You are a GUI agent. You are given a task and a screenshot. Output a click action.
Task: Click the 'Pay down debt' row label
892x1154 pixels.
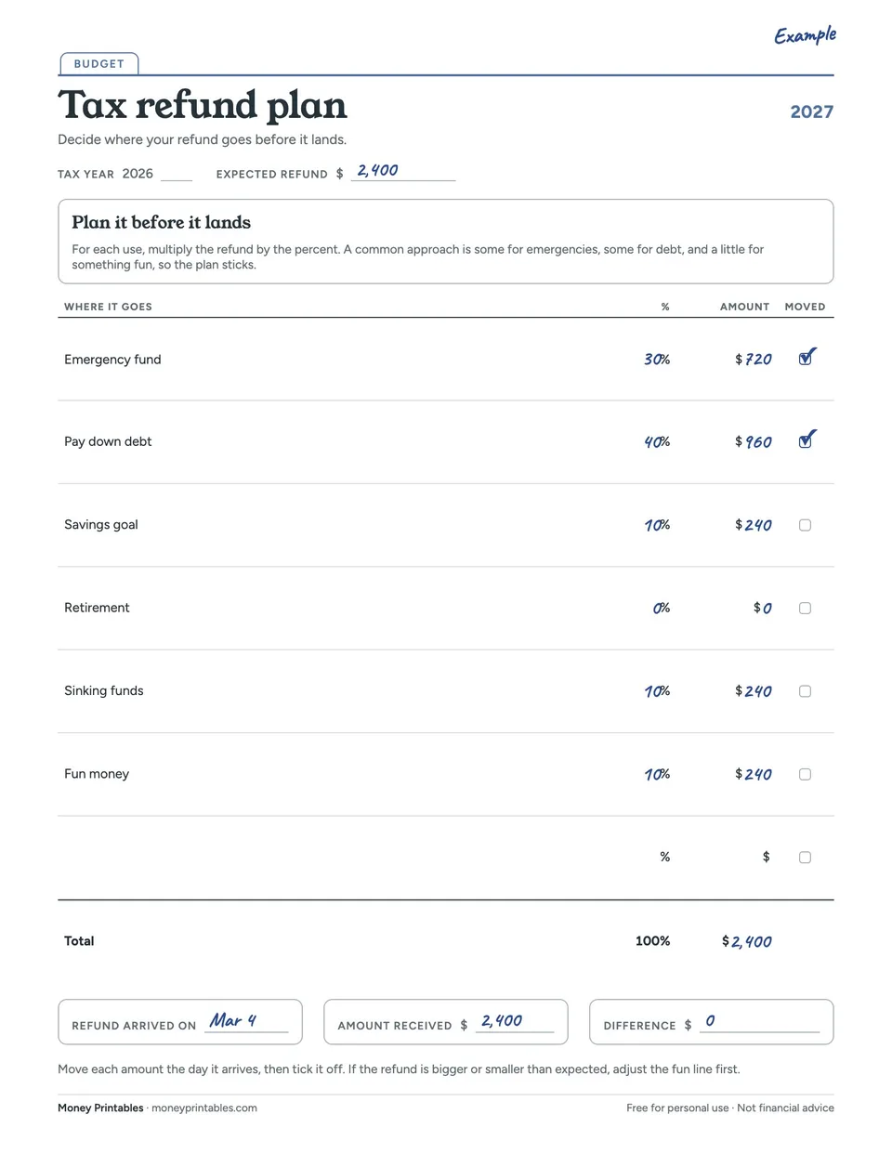click(x=108, y=441)
